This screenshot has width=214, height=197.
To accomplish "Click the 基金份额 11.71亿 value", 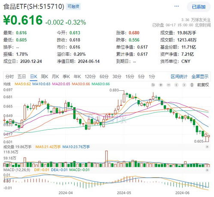I will point(189,47).
